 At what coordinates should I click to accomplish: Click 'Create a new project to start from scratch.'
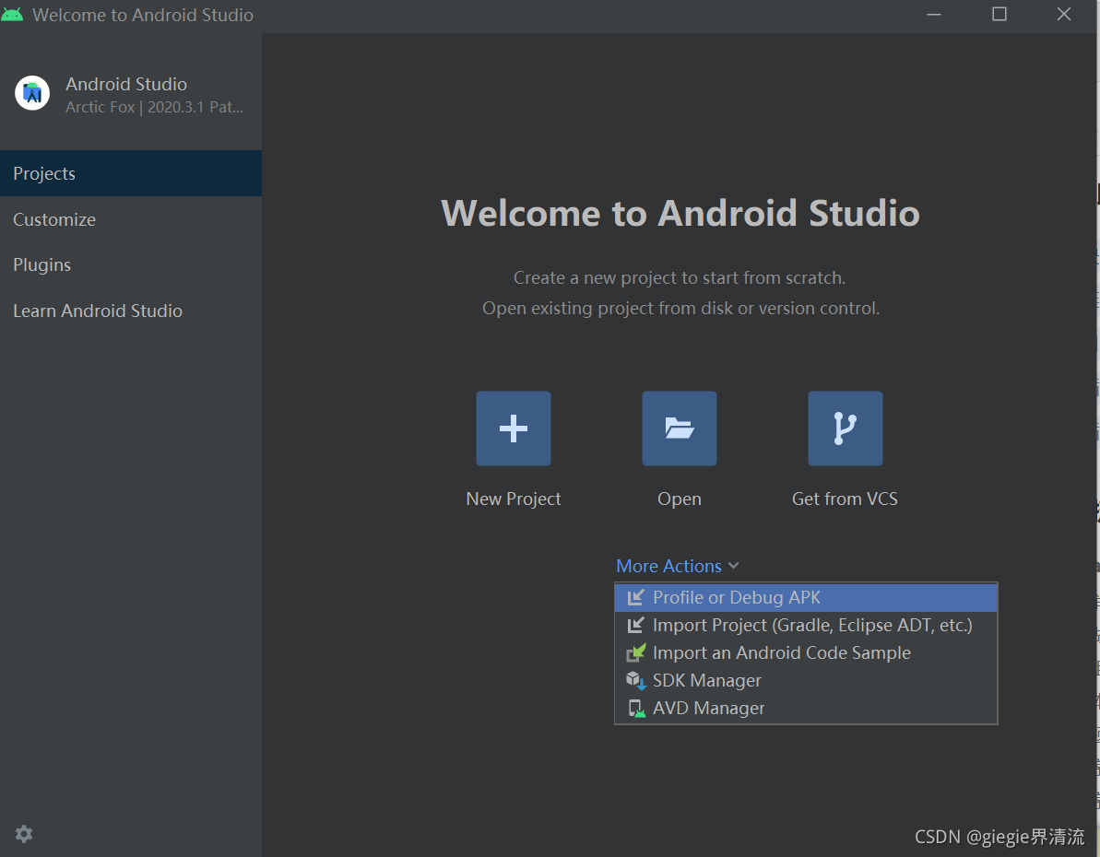[680, 277]
